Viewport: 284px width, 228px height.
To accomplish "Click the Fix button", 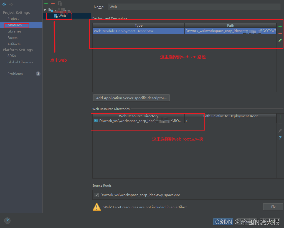I will (273, 207).
